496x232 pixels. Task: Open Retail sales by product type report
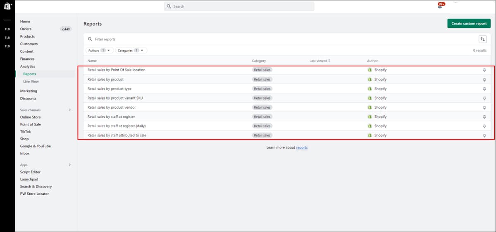click(x=110, y=89)
